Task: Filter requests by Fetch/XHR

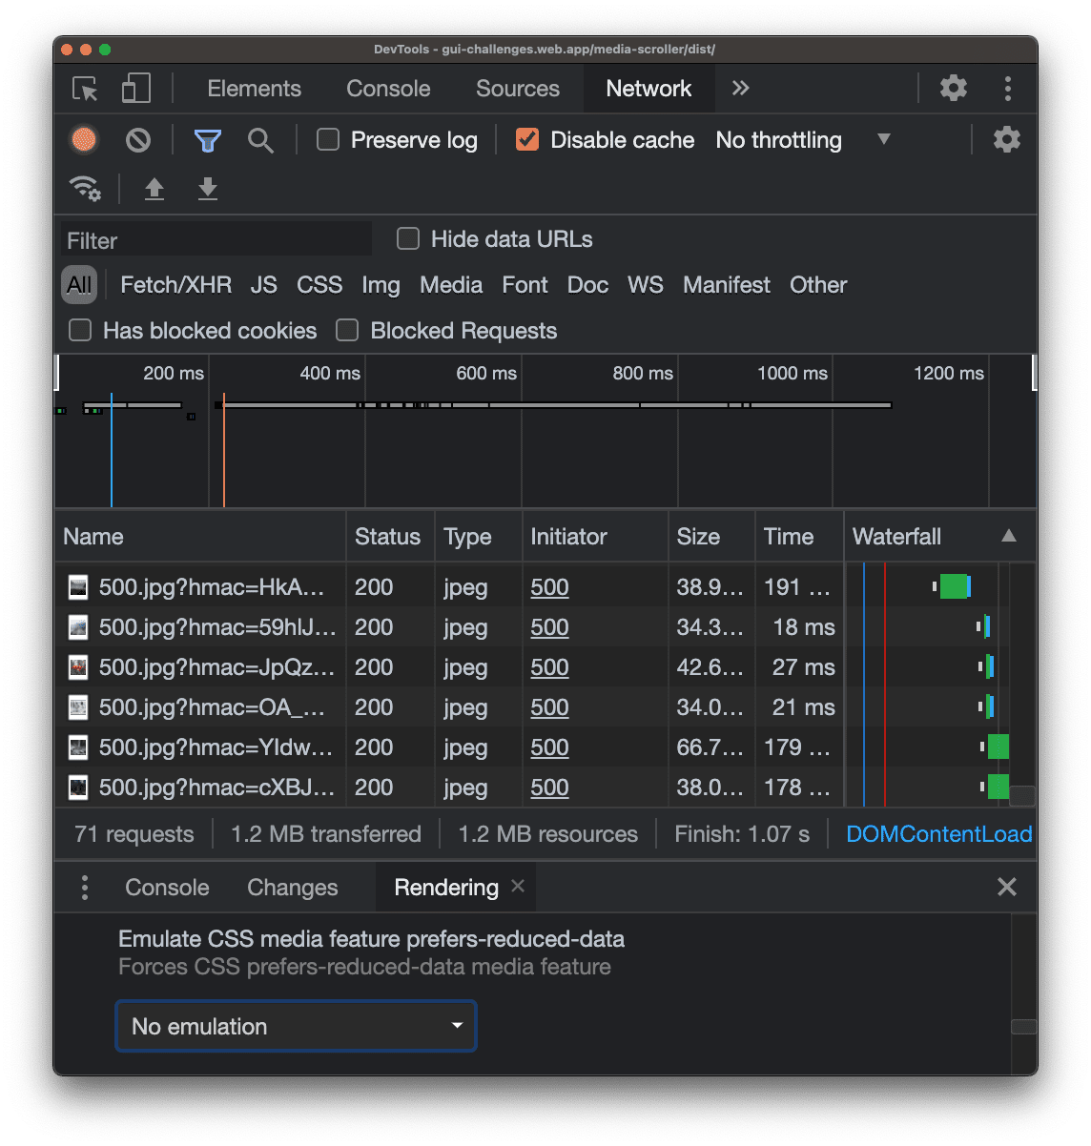Action: pos(175,284)
